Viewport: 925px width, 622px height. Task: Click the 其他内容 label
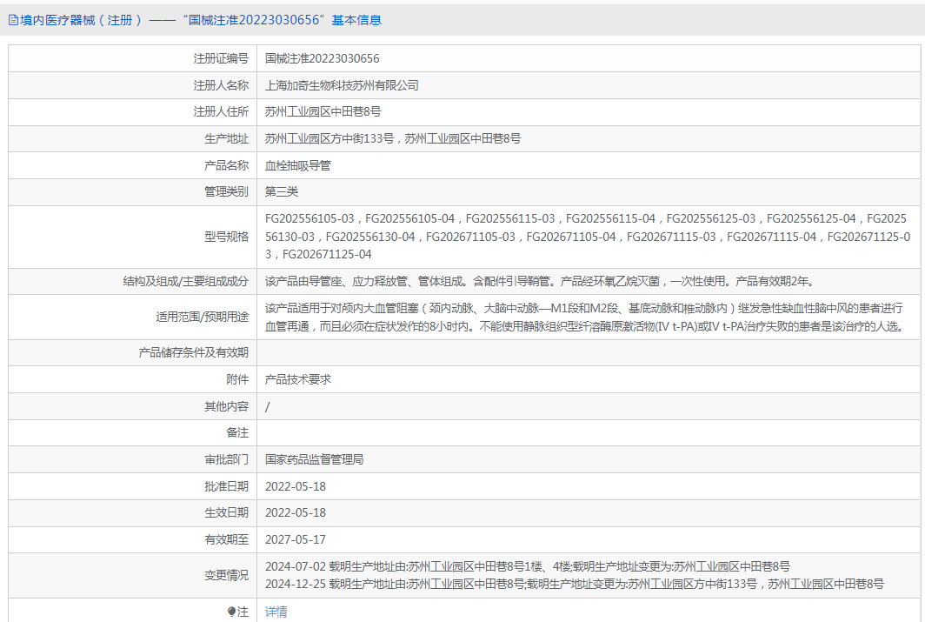coord(226,406)
